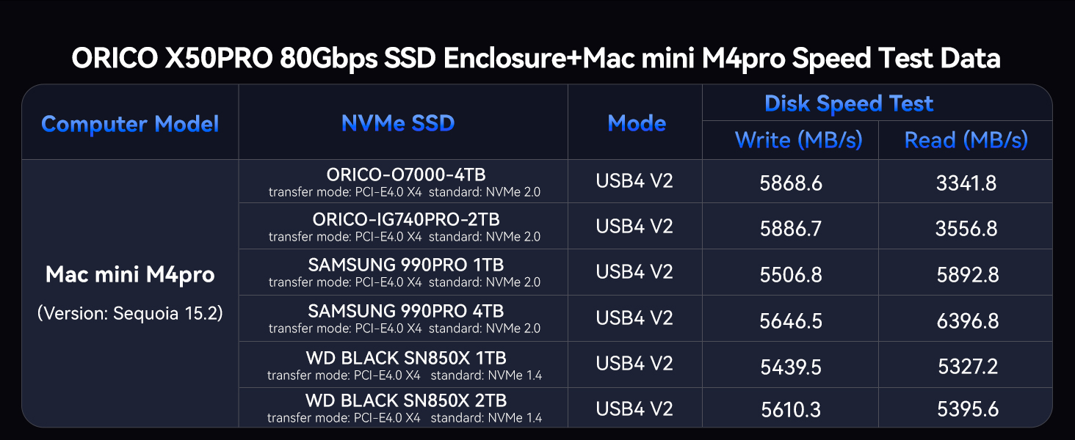
Task: Click the 5892.8 read speed value
Action: [x=968, y=274]
